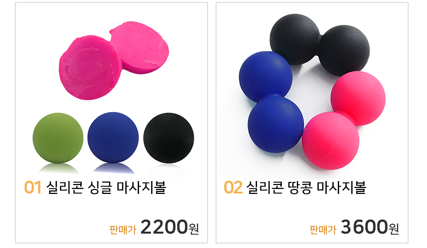Click the pink cut-open ball halves image
Screen dimensions: 427x248
(114, 61)
